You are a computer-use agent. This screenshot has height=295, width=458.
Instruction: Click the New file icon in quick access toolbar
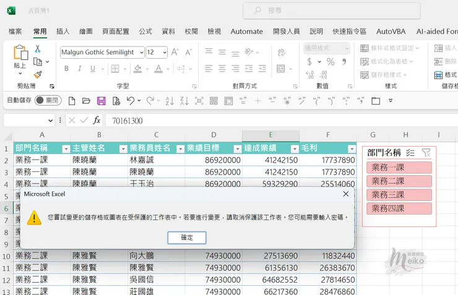(72, 101)
